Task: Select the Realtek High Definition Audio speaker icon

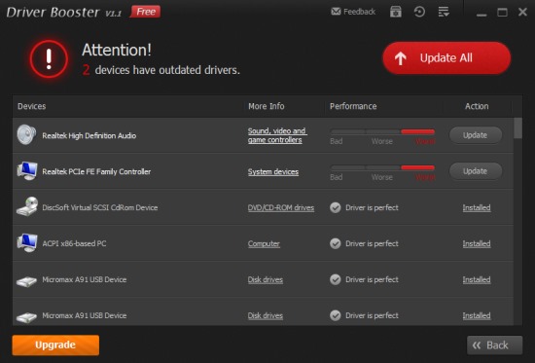Action: [26, 135]
